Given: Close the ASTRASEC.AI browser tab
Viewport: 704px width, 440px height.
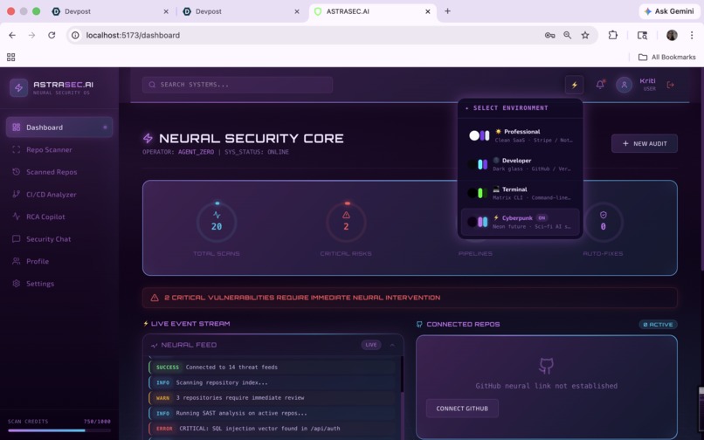Looking at the screenshot, I should coord(428,11).
